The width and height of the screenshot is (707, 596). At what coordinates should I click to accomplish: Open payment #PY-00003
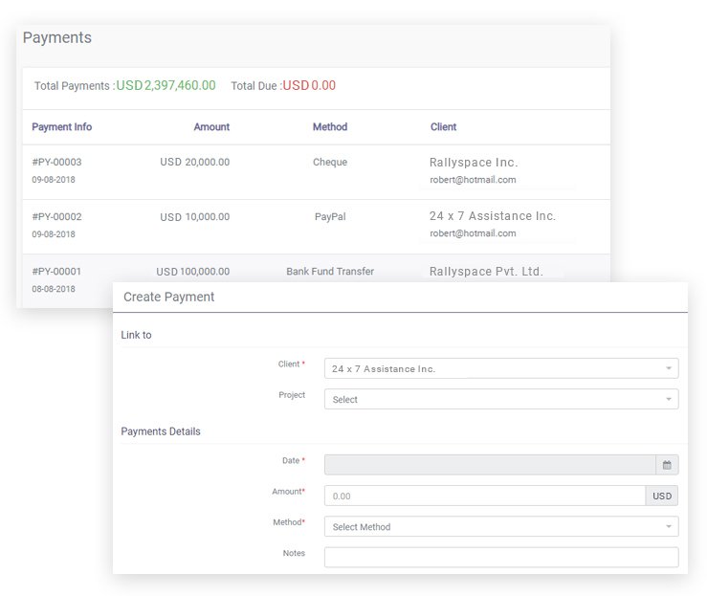click(x=56, y=162)
